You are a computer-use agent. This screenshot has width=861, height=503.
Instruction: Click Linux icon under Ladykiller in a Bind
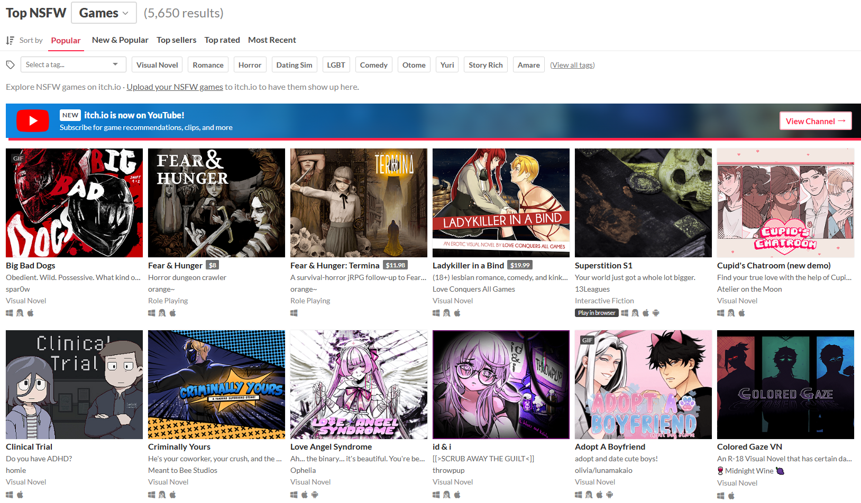447,313
